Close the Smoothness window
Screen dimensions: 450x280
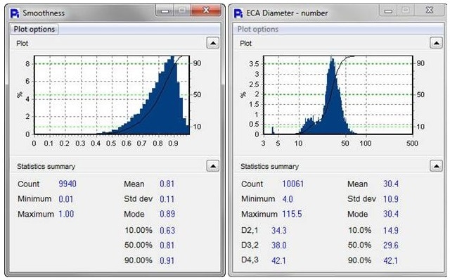[206, 11]
